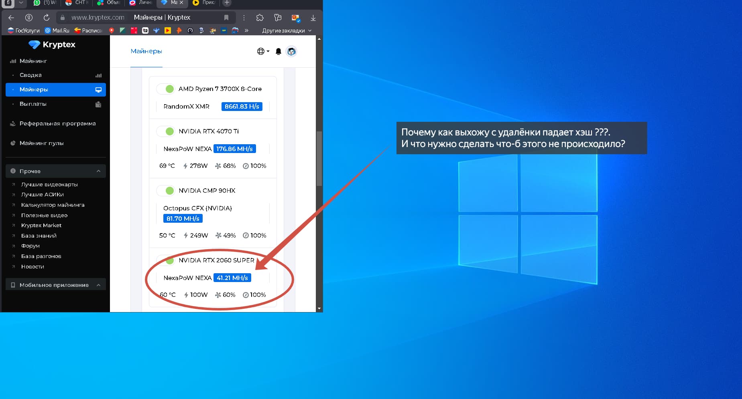Open База разгонов link
Image resolution: width=742 pixels, height=399 pixels.
(x=41, y=256)
